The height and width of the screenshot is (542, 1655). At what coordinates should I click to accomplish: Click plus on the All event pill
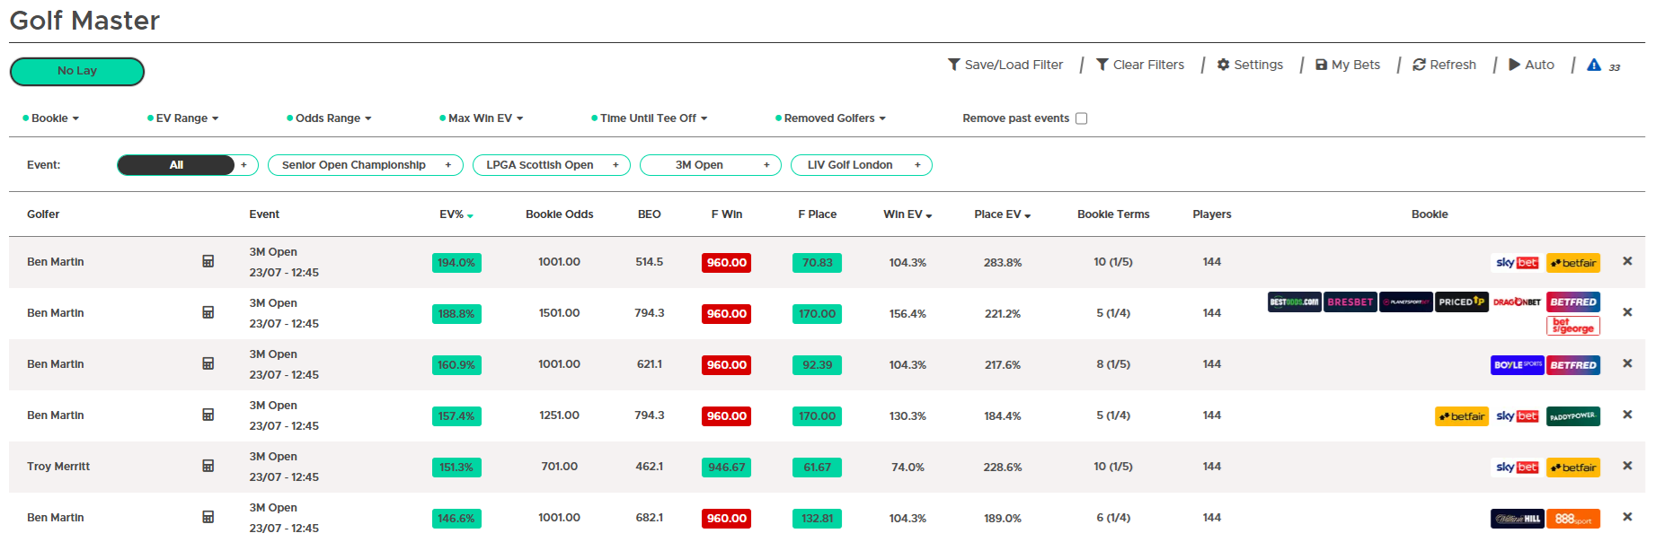[243, 165]
